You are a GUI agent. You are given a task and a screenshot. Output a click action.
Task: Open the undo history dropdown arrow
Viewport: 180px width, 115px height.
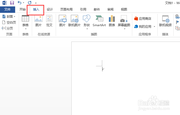pyautogui.click(x=24, y=3)
